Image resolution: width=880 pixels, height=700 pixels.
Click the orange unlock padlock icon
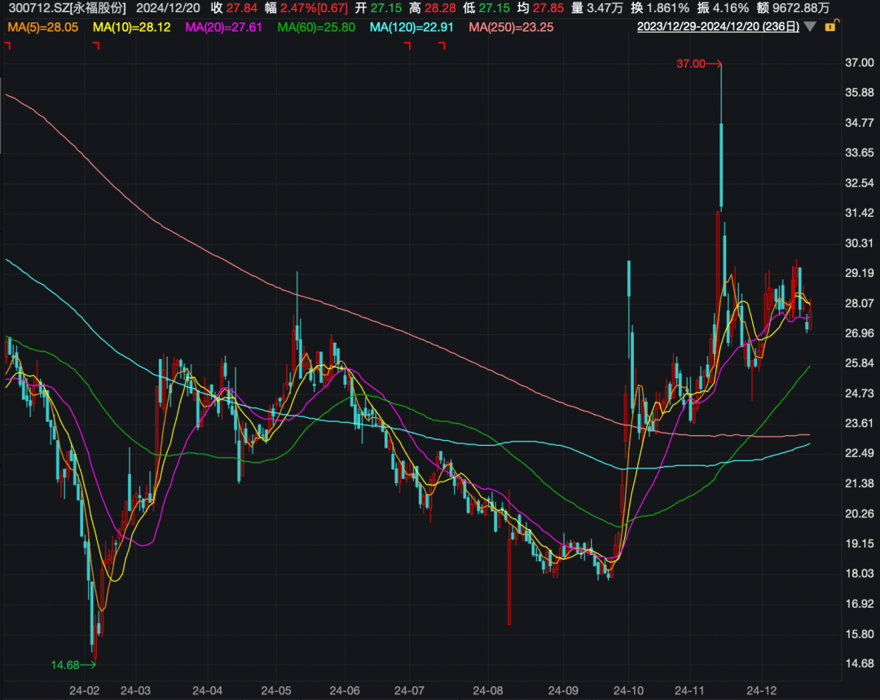[831, 27]
